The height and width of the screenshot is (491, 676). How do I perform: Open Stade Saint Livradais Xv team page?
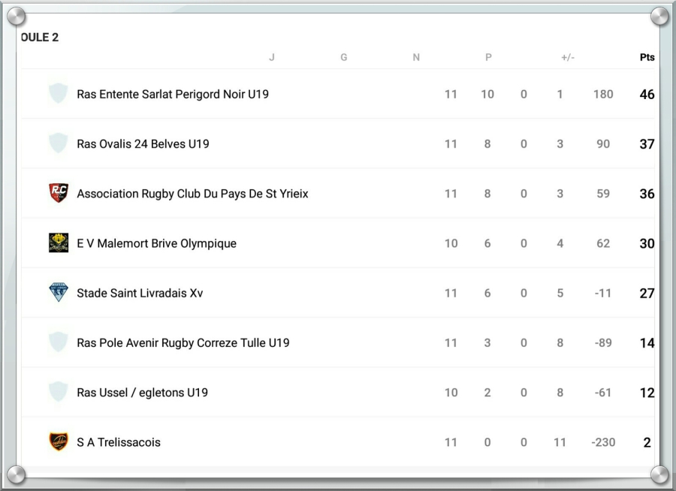point(140,293)
